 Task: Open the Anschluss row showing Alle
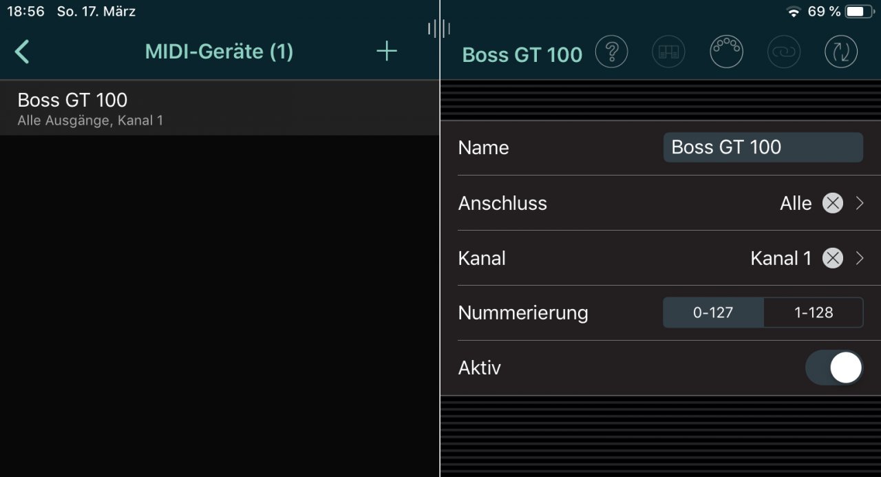pos(661,203)
